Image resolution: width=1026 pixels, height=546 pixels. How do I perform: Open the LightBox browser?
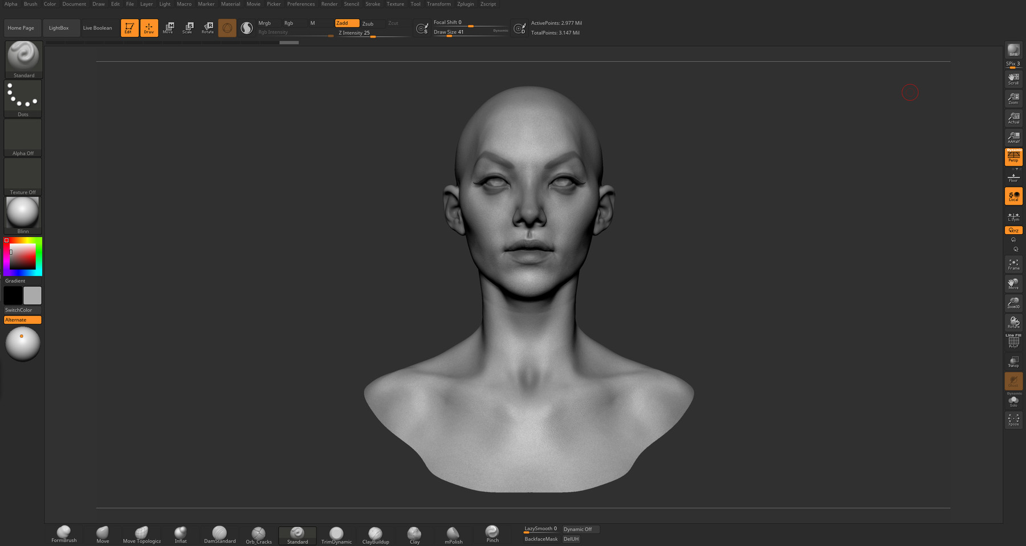pos(60,27)
